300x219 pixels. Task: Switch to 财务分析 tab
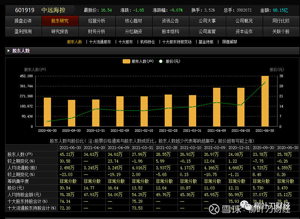tap(97, 32)
